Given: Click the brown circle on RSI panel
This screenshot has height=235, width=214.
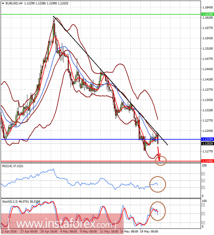Looking at the screenshot, I should pos(158,184).
